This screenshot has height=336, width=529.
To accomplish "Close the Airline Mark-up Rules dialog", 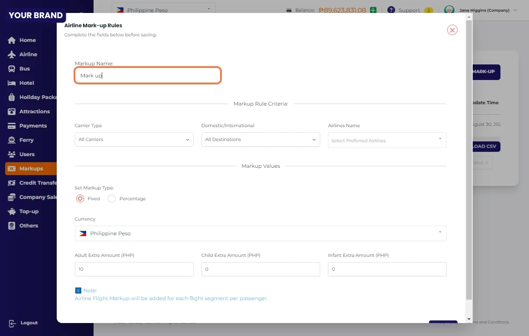I will coord(452,30).
